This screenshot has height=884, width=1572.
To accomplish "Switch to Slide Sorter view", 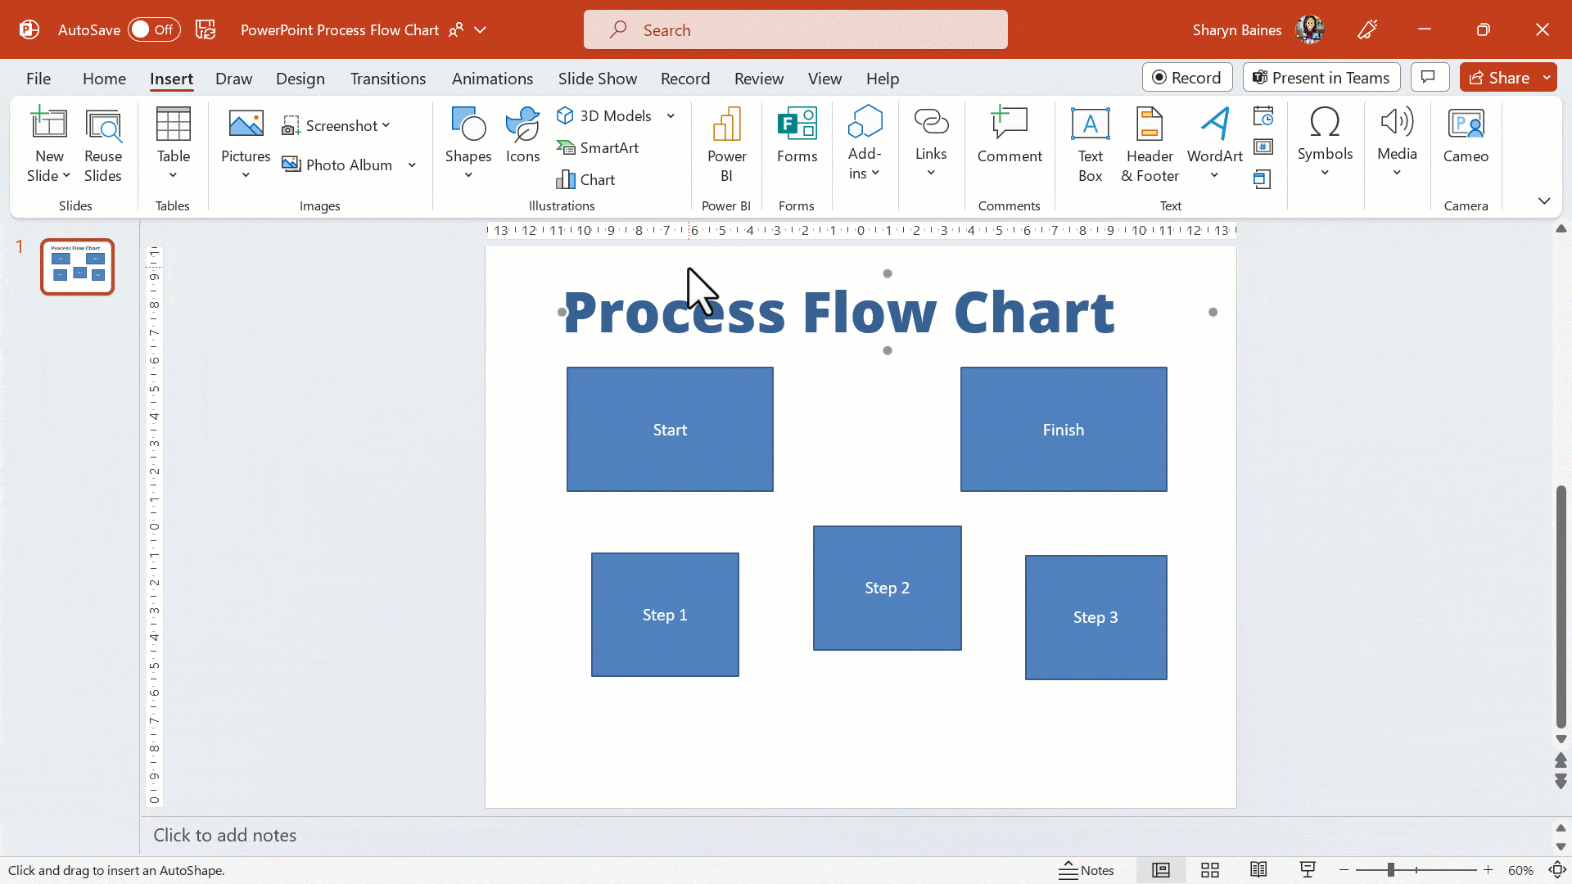I will click(1210, 870).
